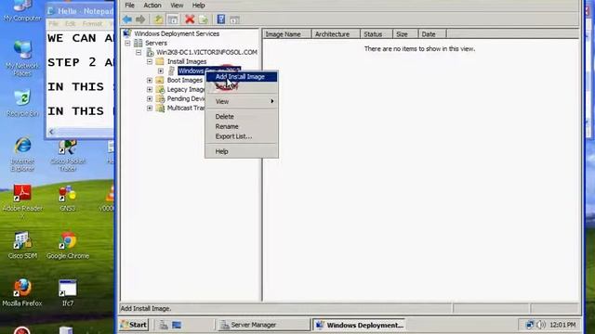Toggle the show/hide console tree toolbar icon
595x334 pixels.
pos(173,19)
